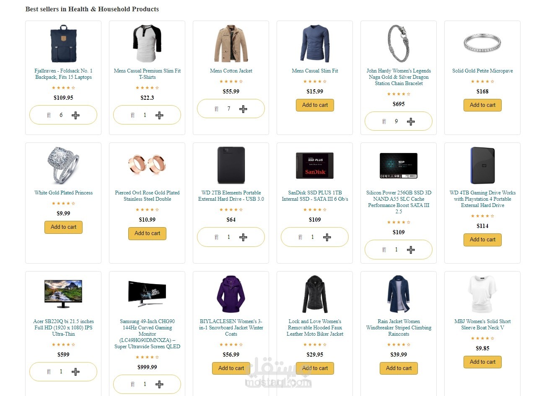
Task: Add Solid Gold Petite Micropave to cart
Action: point(482,105)
